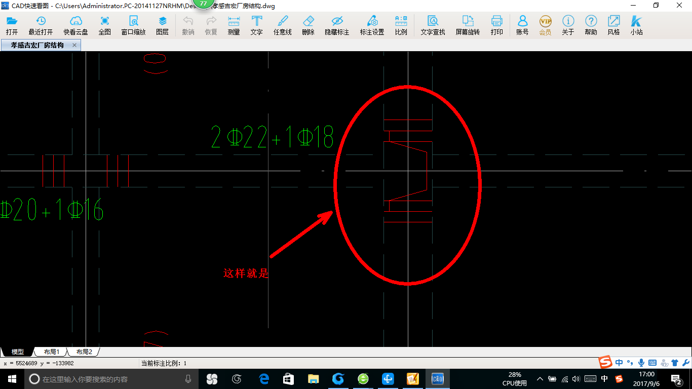Image resolution: width=692 pixels, height=389 pixels.
Task: Open the notification action center
Action: point(676,379)
